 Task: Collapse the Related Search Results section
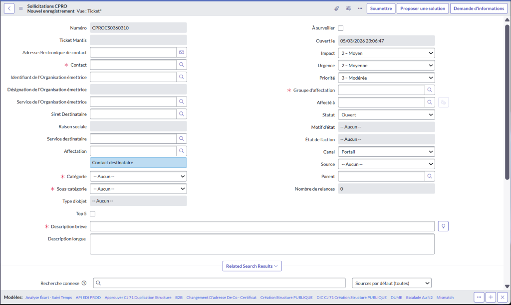coord(253,266)
